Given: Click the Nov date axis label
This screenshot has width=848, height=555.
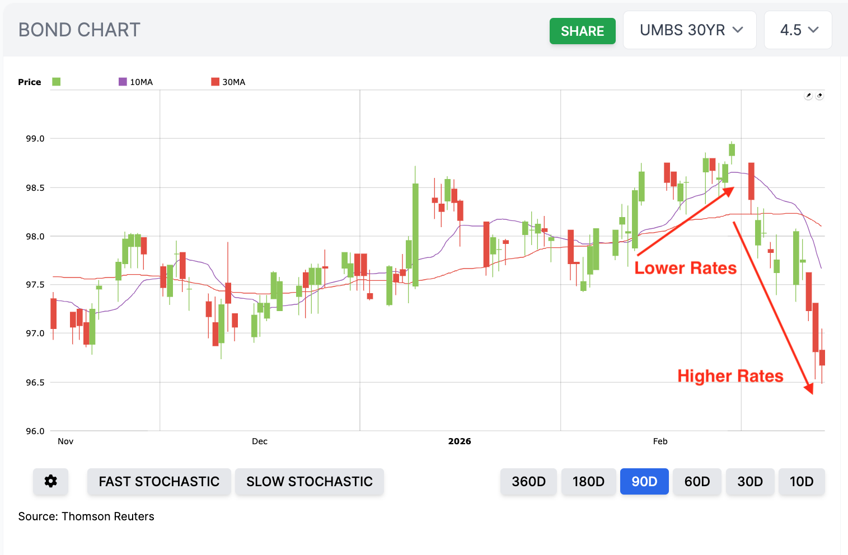Looking at the screenshot, I should (x=65, y=441).
